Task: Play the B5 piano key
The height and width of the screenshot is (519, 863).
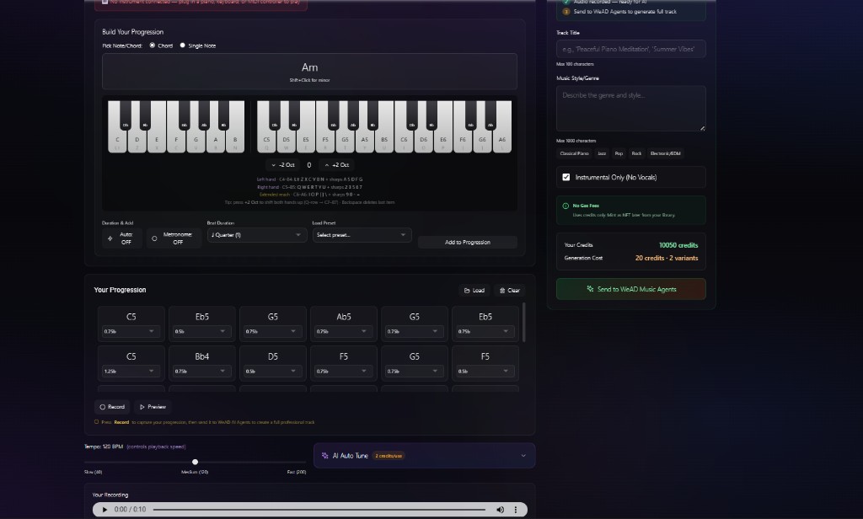Action: coord(384,141)
